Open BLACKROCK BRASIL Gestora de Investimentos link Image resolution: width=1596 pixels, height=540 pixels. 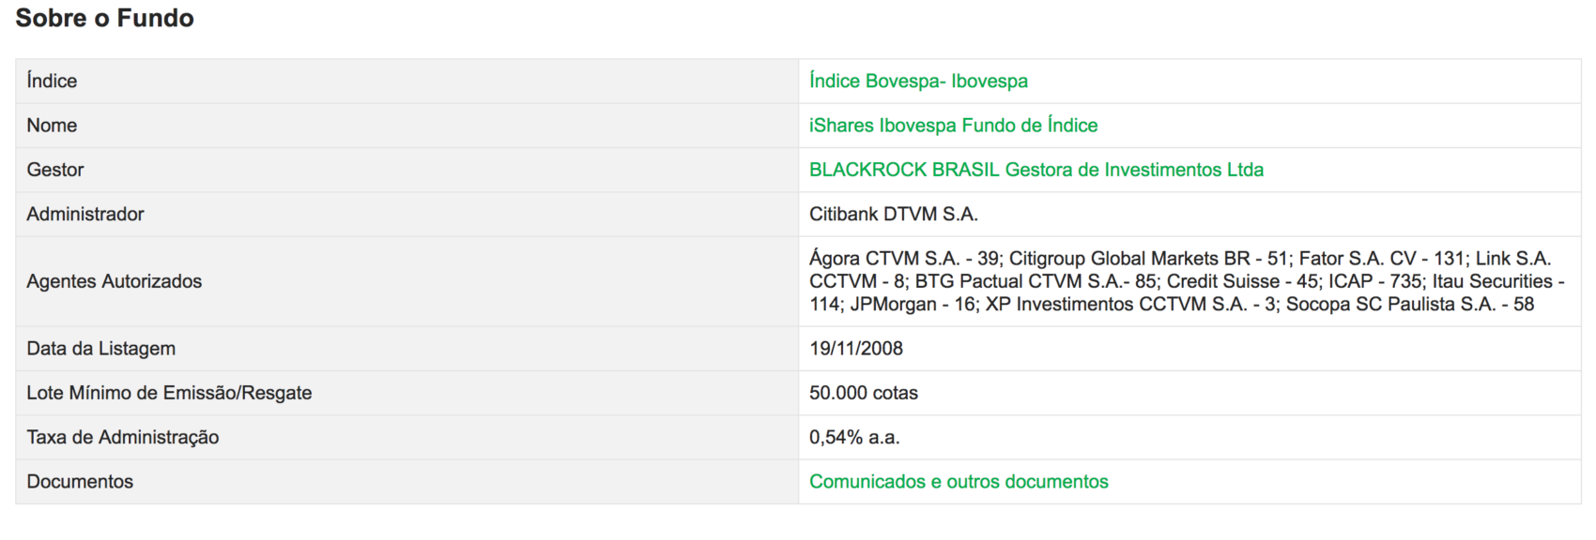point(1036,170)
